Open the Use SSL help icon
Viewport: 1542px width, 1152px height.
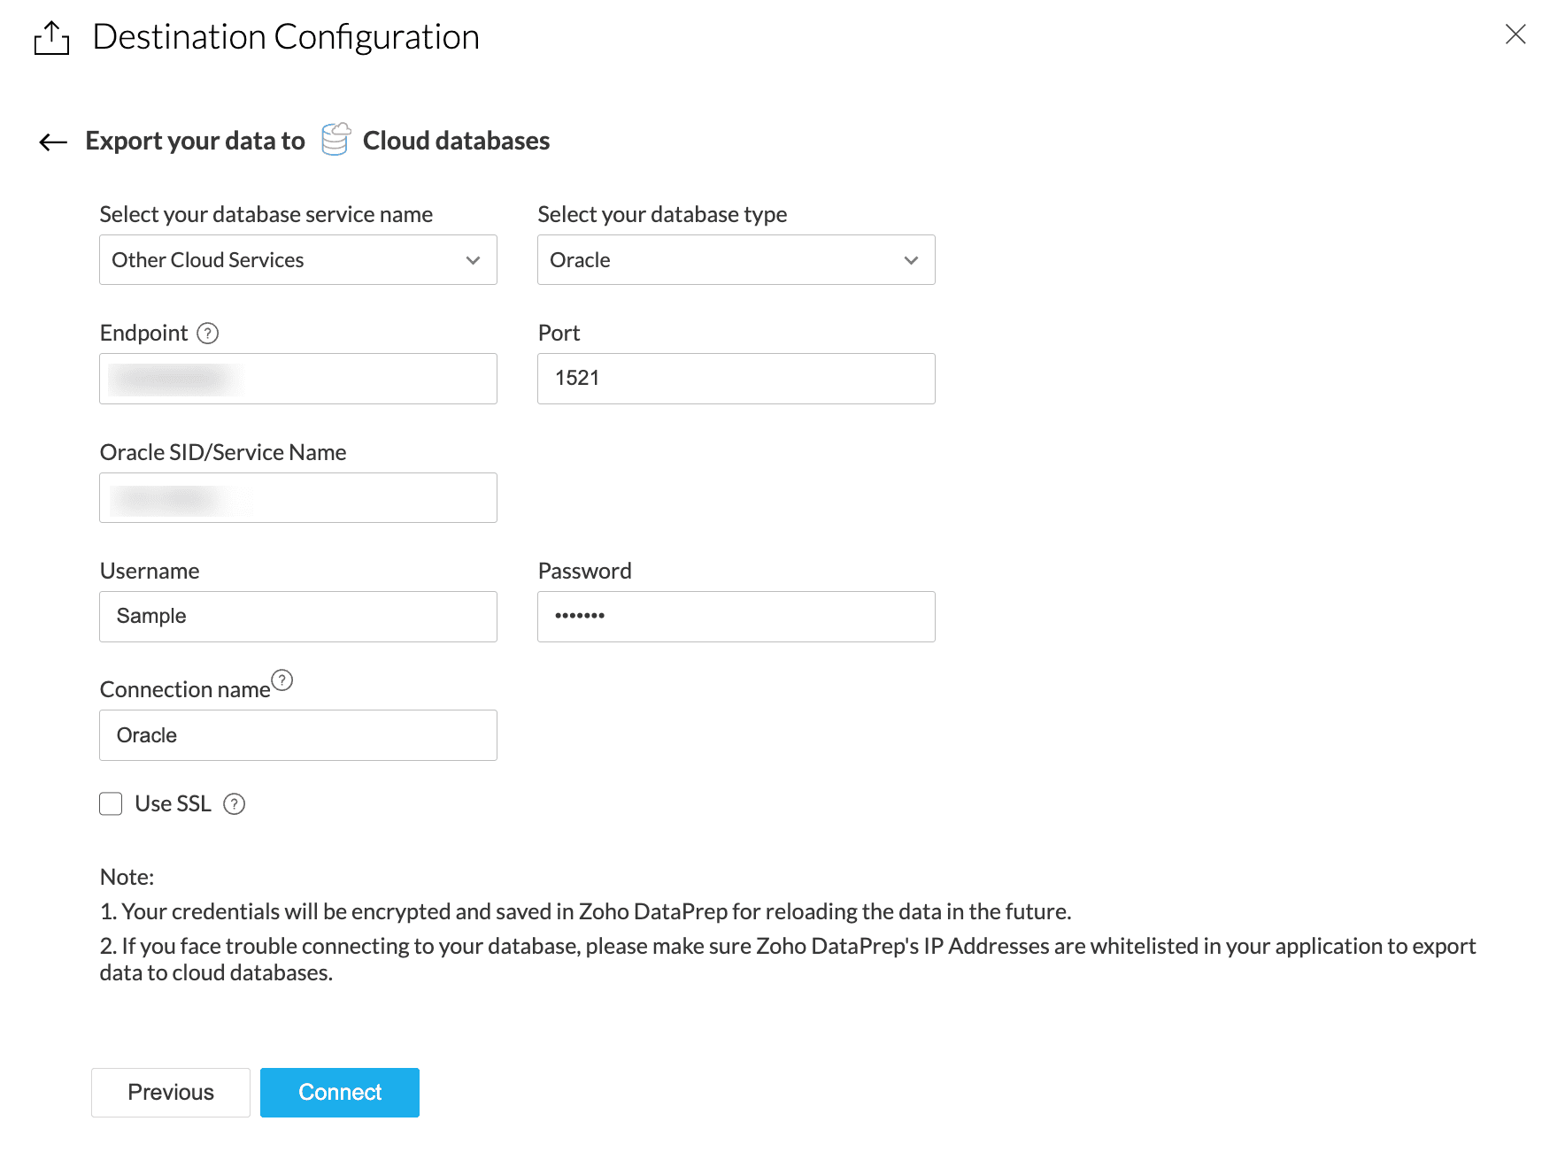(x=234, y=804)
